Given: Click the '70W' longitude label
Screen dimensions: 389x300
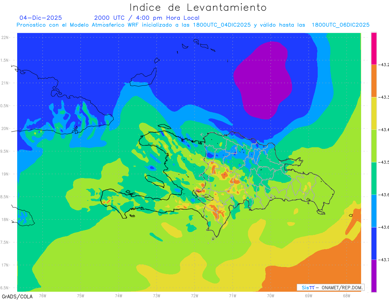Looking at the screenshot, I should (x=271, y=295).
